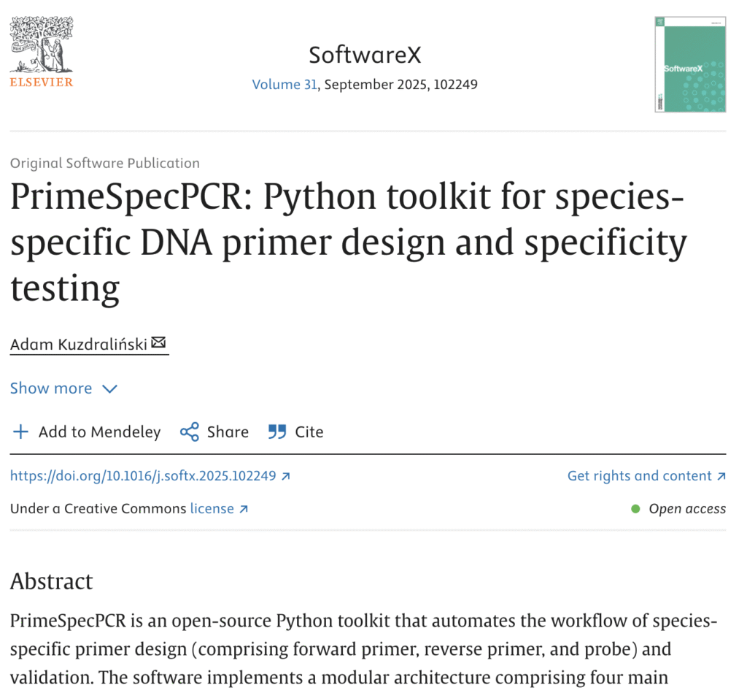The width and height of the screenshot is (747, 693).
Task: Click the SoftwareX journal title
Action: (x=364, y=55)
